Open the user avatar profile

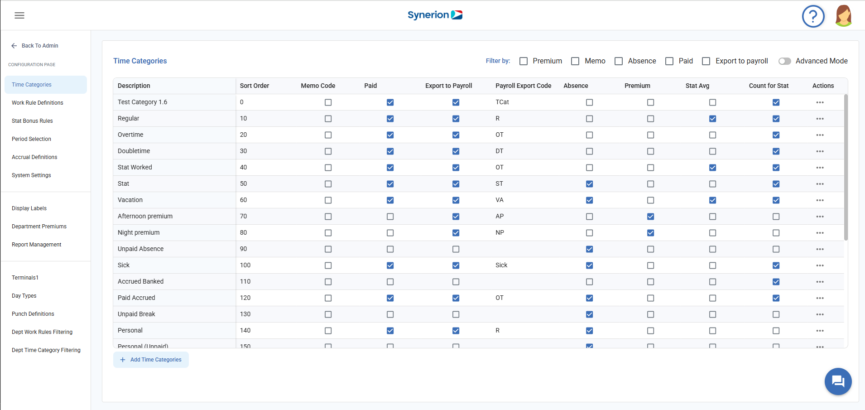tap(844, 16)
